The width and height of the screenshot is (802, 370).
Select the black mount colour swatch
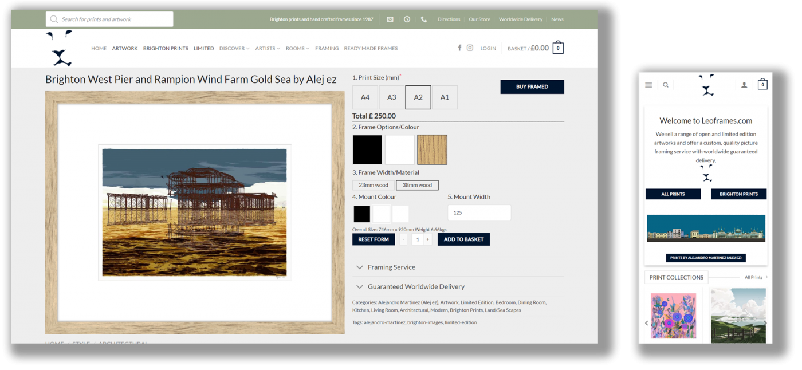(x=362, y=214)
